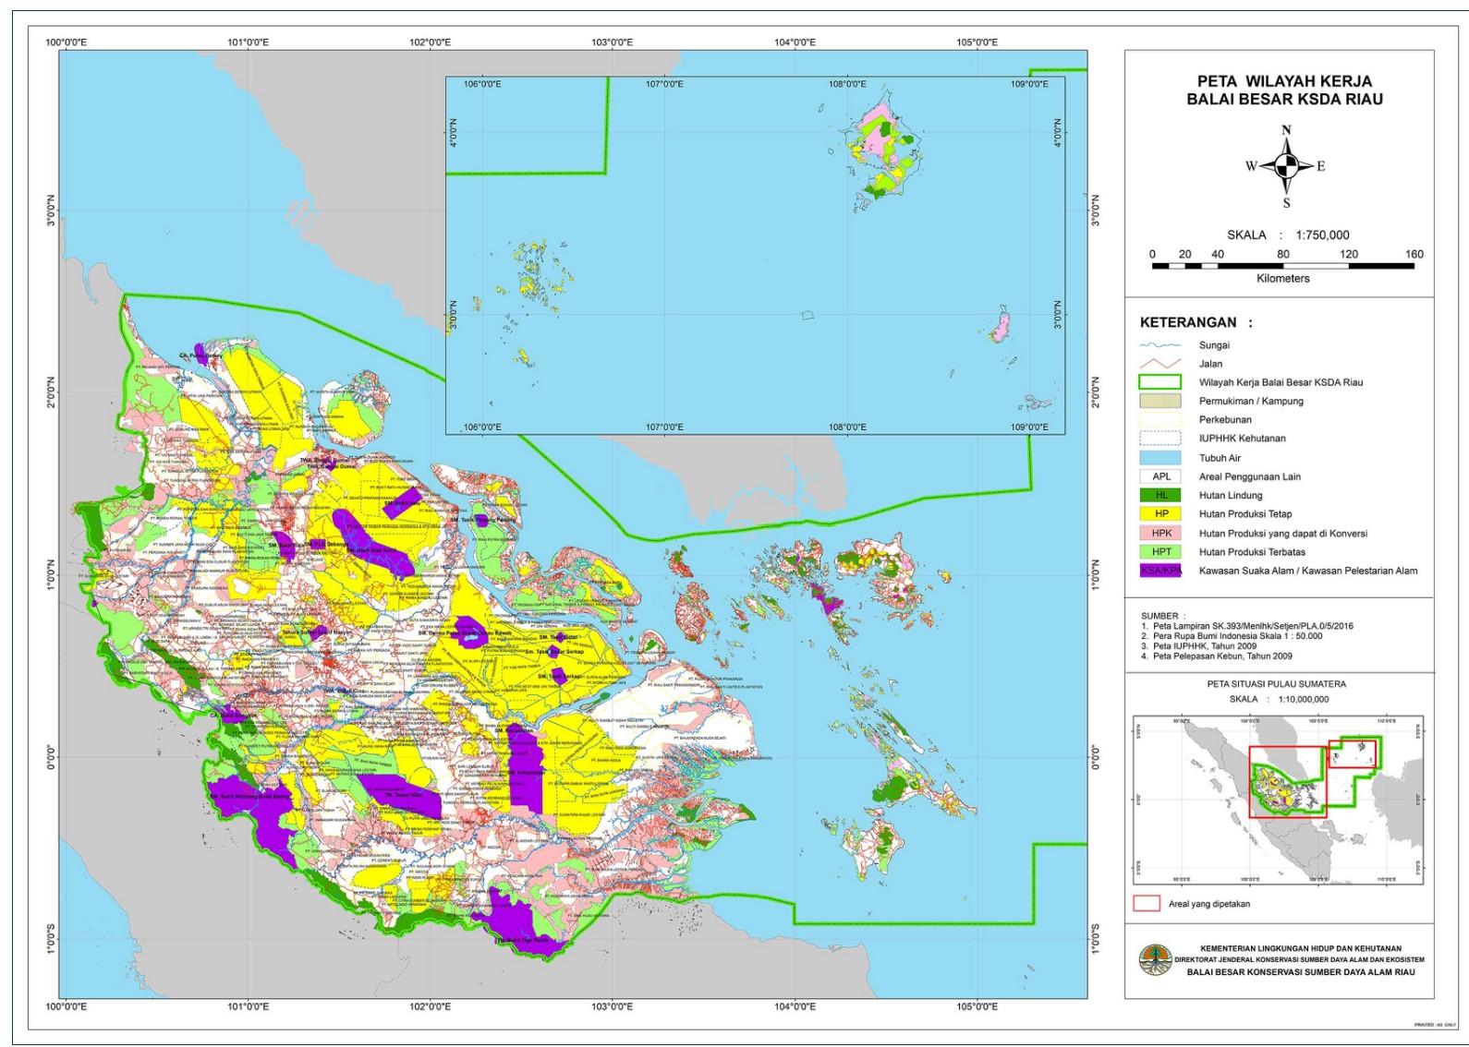Image resolution: width=1469 pixels, height=1047 pixels.
Task: Click the IUPHHK Kehutanan dashed box symbol
Action: [1160, 439]
